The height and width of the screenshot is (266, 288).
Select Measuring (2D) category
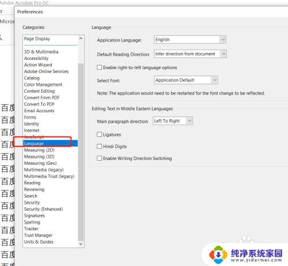[x=39, y=150]
